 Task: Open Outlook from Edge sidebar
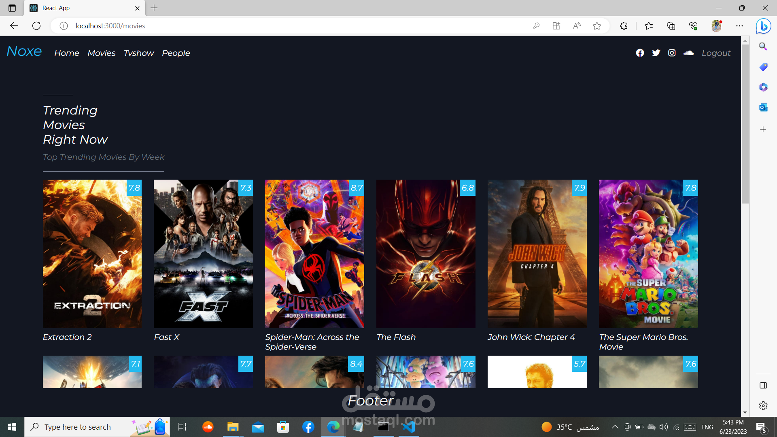(763, 107)
